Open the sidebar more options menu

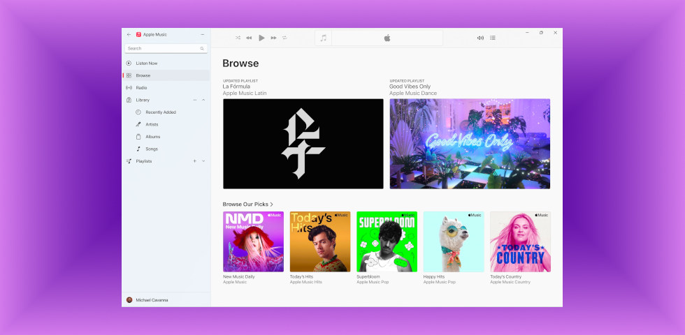(x=202, y=34)
